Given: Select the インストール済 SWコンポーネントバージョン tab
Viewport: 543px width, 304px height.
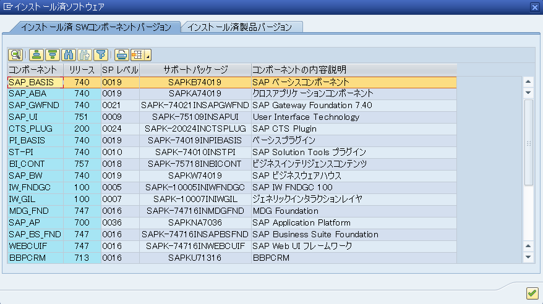Looking at the screenshot, I should (96, 27).
